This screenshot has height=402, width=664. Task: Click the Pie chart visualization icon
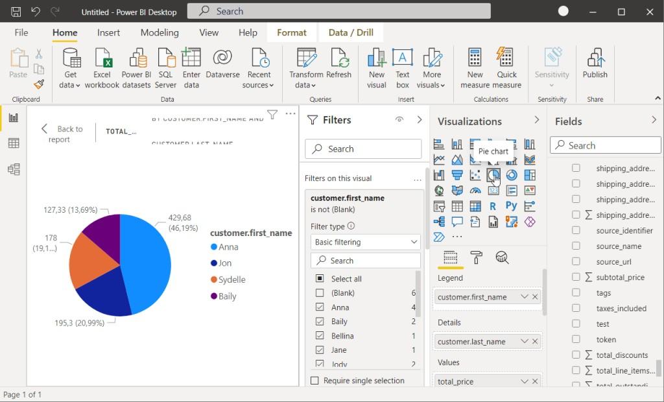pyautogui.click(x=493, y=175)
